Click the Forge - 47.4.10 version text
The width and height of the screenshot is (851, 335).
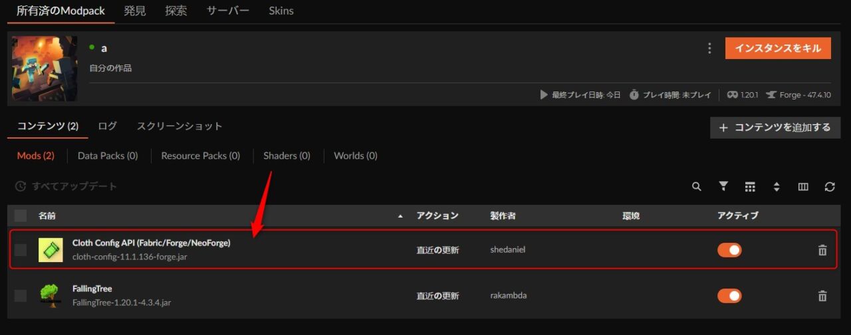pyautogui.click(x=805, y=95)
